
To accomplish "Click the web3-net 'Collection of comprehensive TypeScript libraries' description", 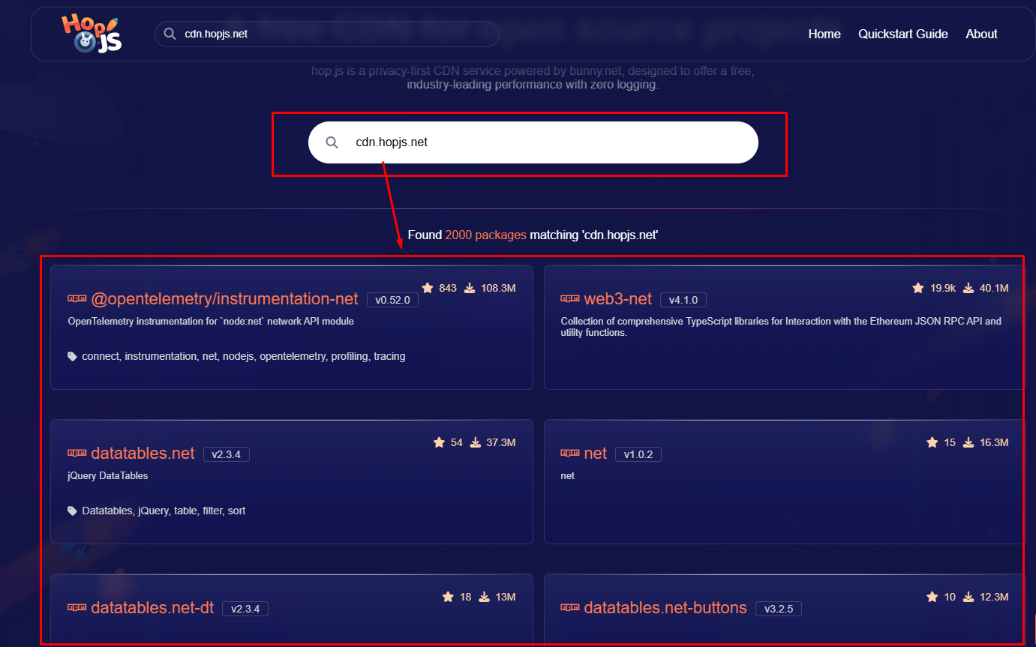I will 781,327.
